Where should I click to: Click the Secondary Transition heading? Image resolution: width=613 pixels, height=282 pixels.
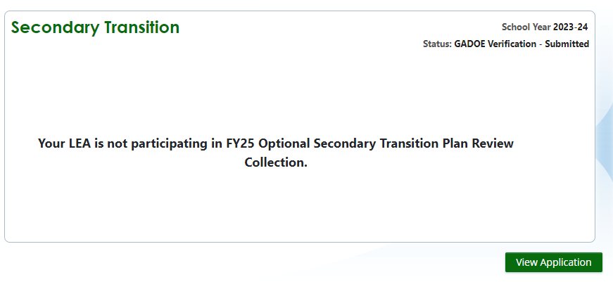point(95,27)
